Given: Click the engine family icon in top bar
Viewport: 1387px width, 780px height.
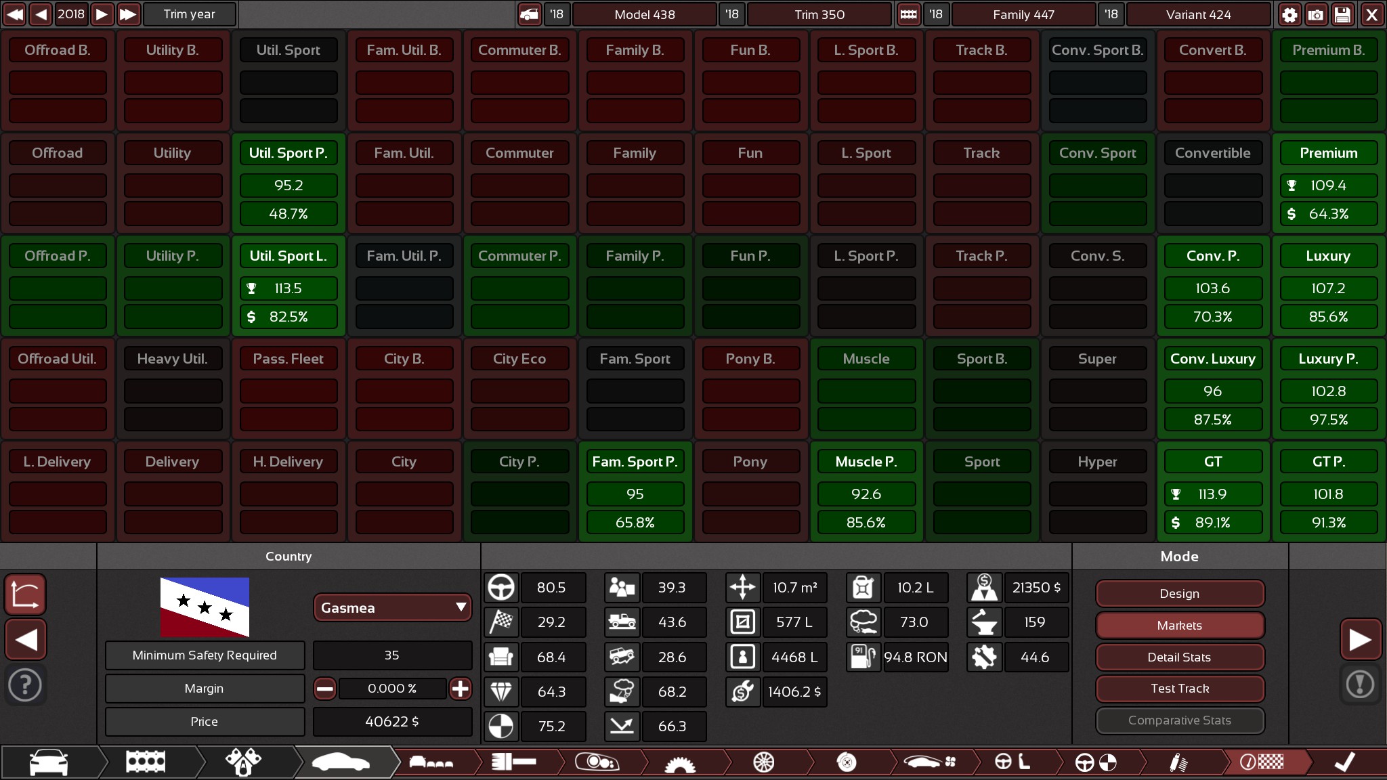Looking at the screenshot, I should coord(909,14).
